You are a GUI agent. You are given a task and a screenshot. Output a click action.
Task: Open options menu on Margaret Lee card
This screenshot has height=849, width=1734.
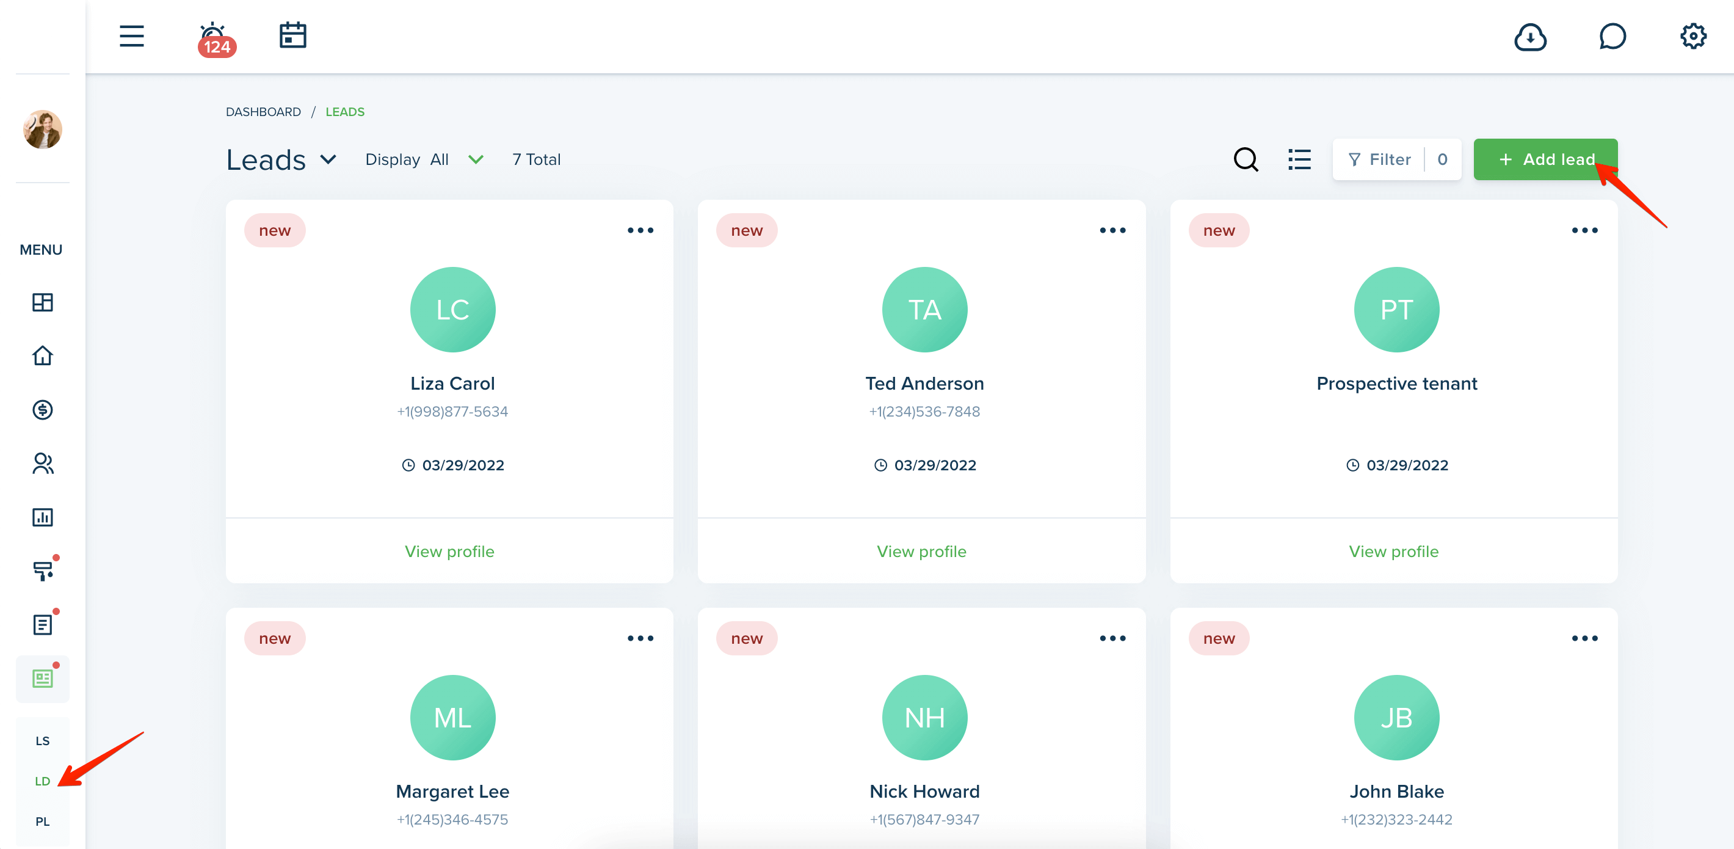point(640,638)
